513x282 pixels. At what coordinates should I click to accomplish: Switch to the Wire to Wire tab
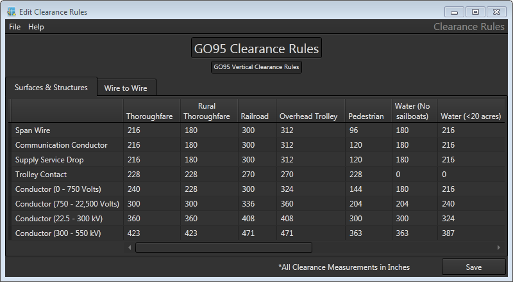pyautogui.click(x=126, y=88)
